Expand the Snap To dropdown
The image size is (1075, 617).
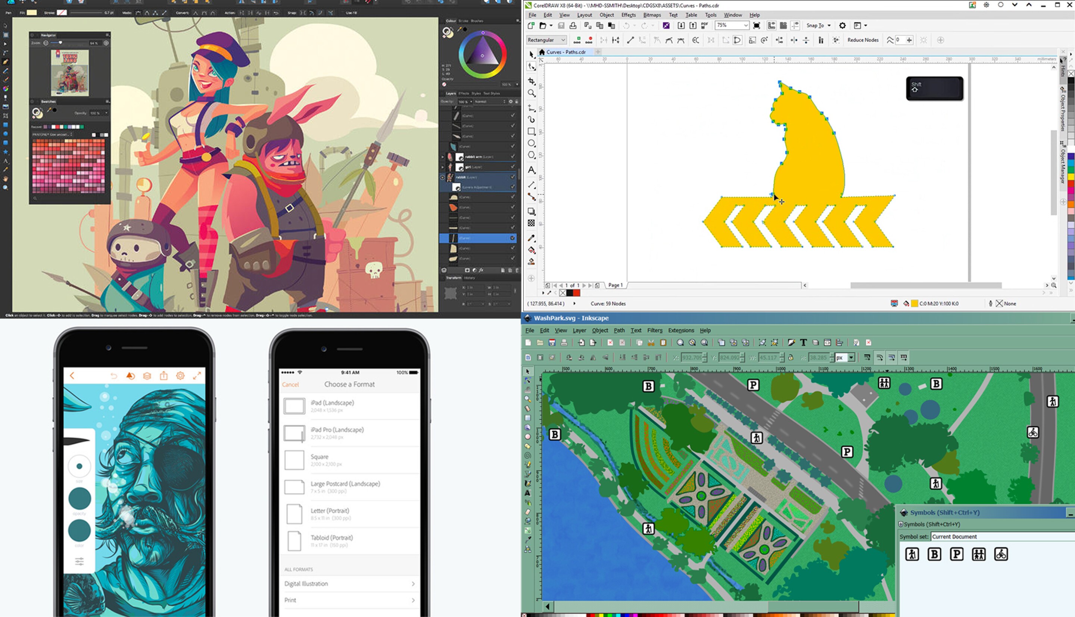pyautogui.click(x=829, y=25)
